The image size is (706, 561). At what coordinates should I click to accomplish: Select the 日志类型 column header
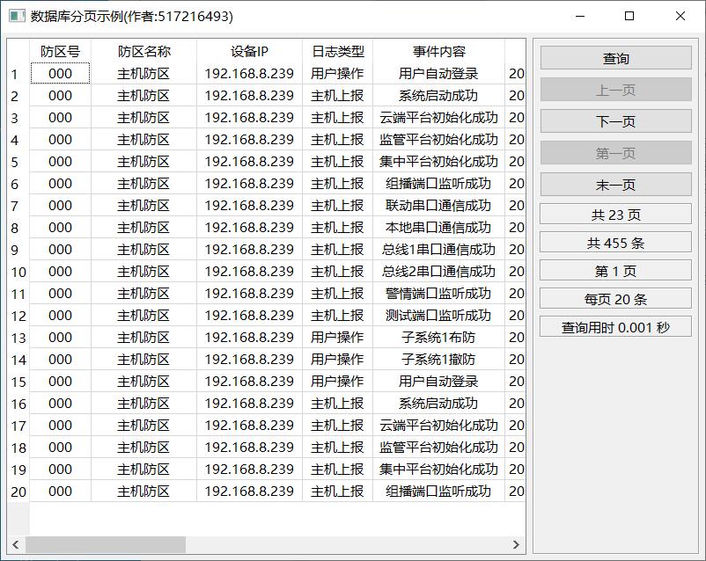click(x=337, y=52)
